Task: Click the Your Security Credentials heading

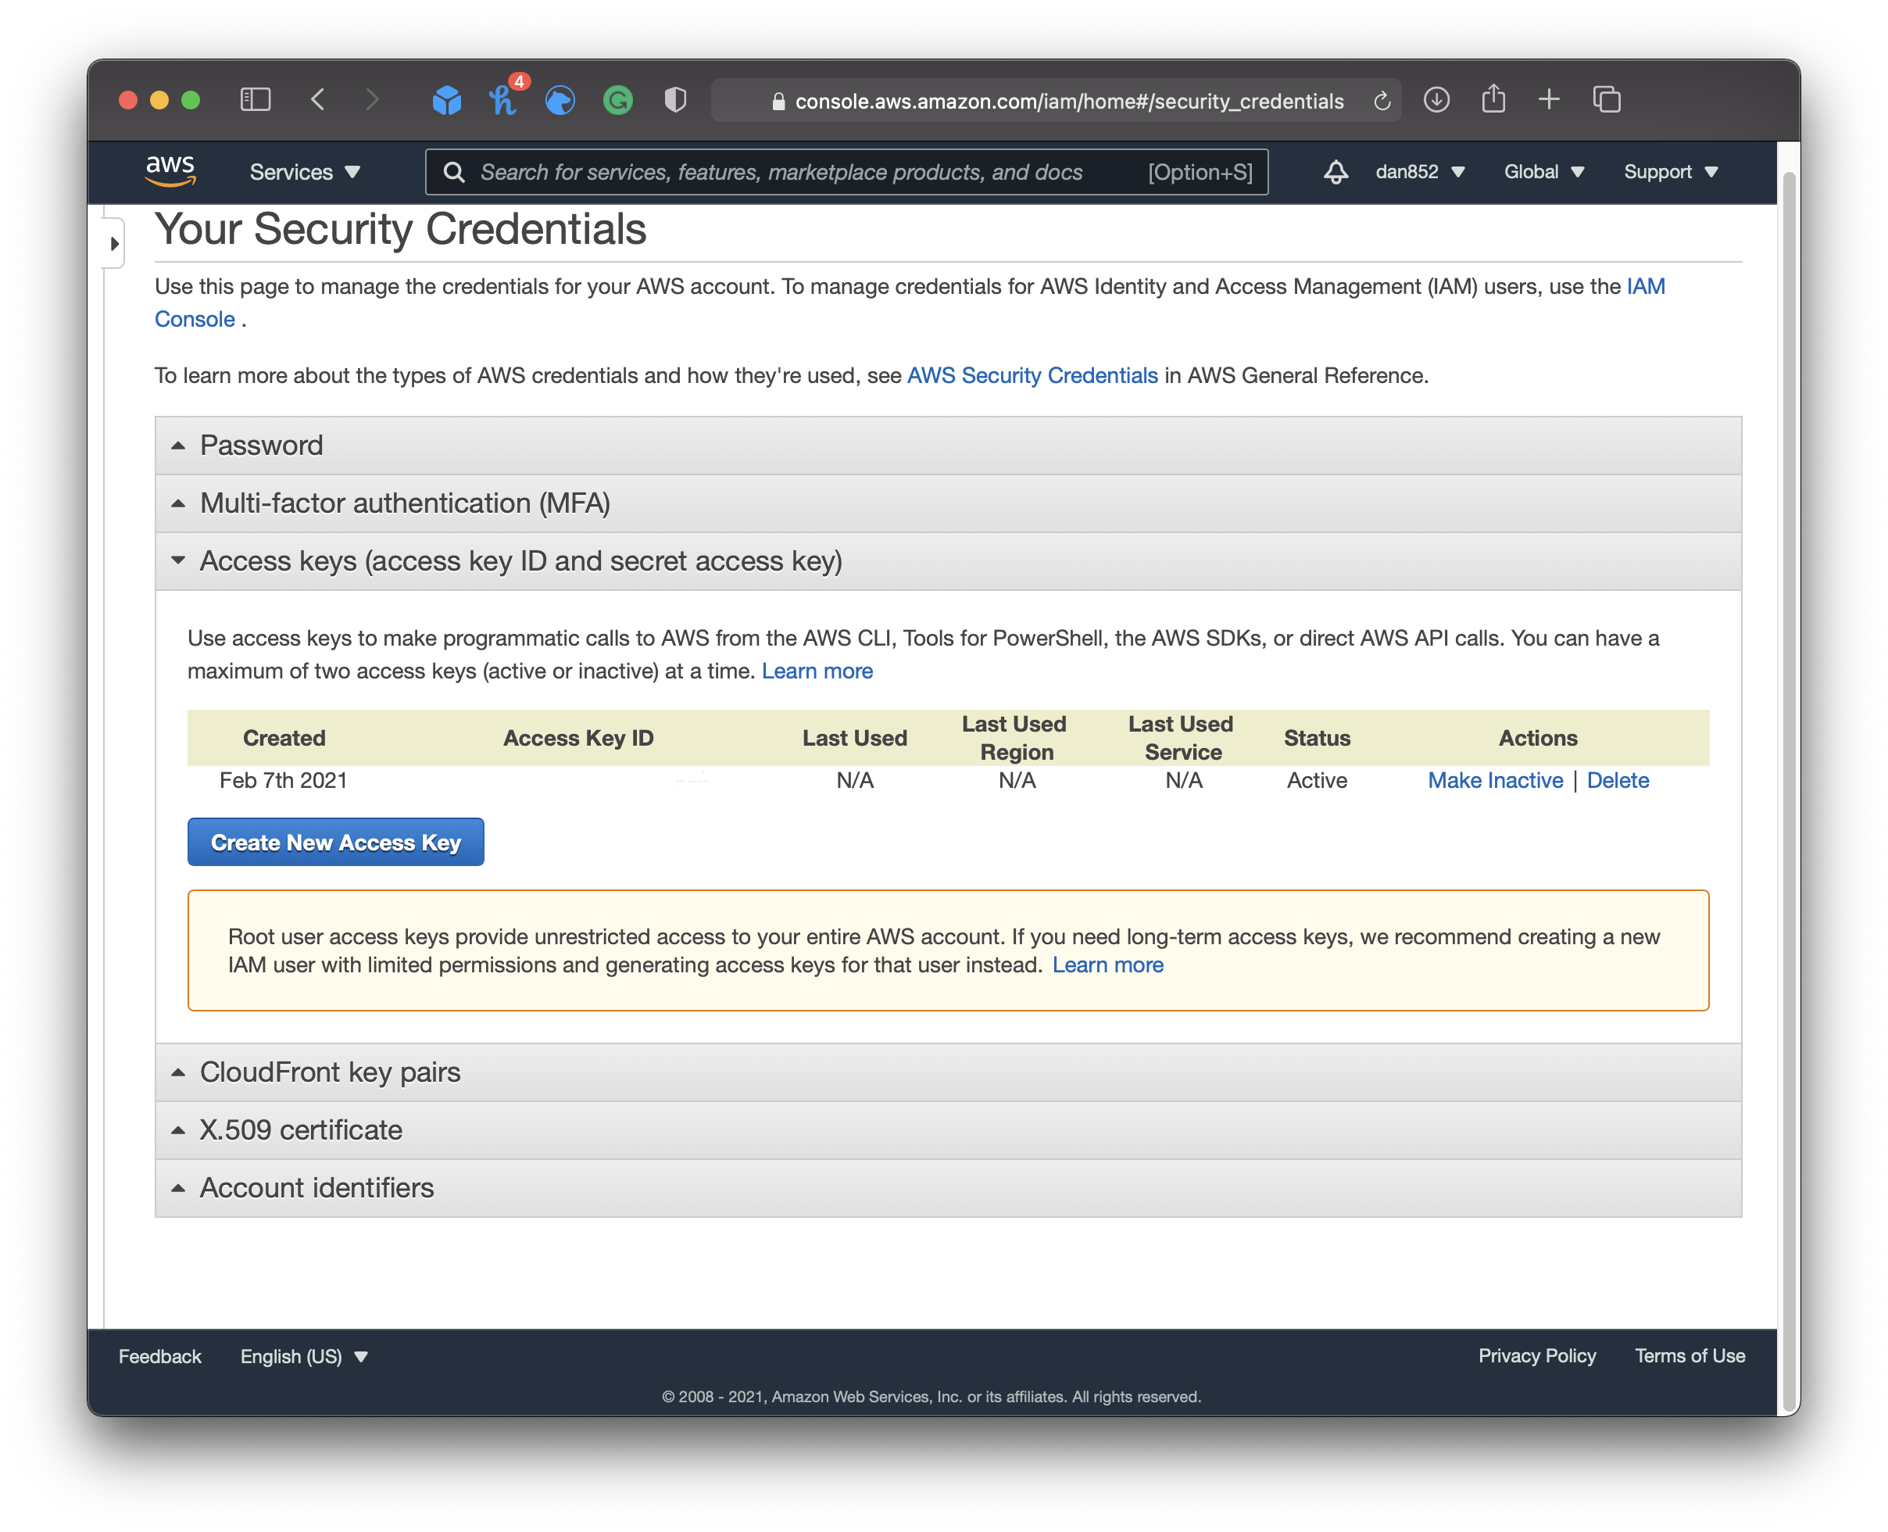Action: pos(401,231)
